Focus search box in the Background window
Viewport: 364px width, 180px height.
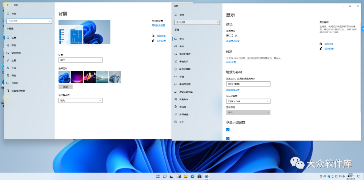[x=29, y=21]
